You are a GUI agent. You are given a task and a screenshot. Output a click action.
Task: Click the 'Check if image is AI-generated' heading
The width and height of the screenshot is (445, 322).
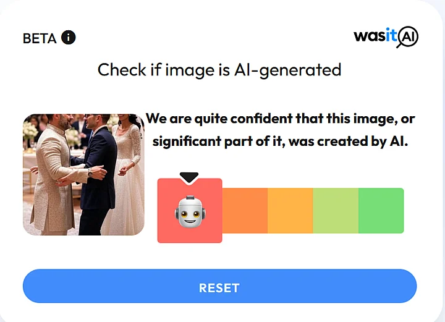click(219, 70)
